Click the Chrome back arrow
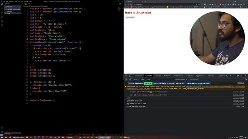This screenshot has height=139, width=248. click(126, 4)
